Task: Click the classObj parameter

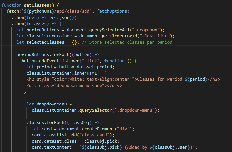Action: pyautogui.click(x=79, y=123)
